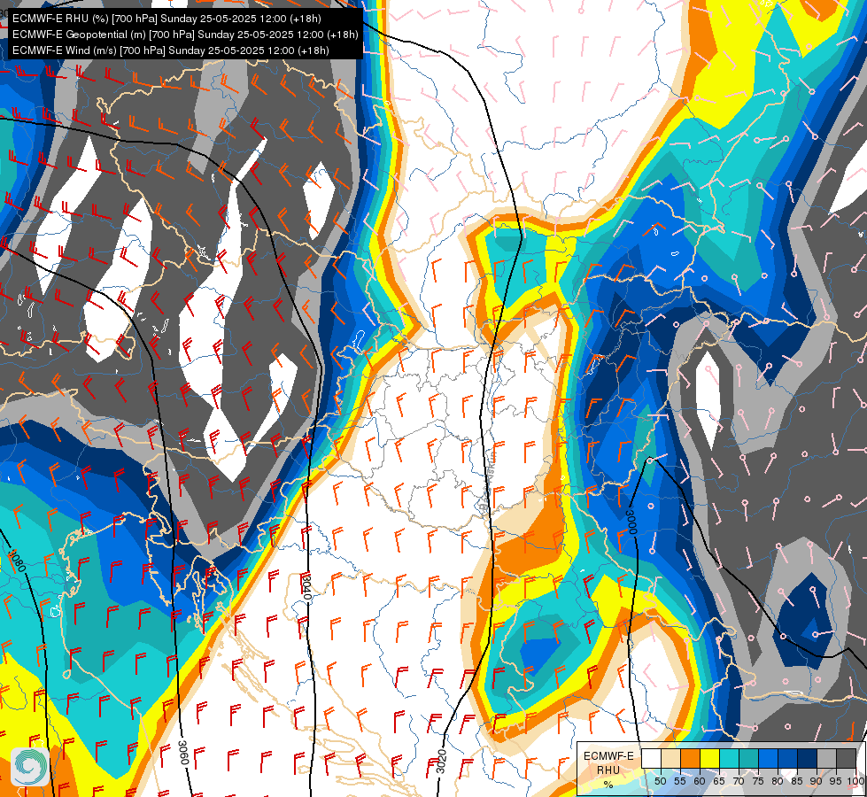Select the beige 50-55 legend swatch
The width and height of the screenshot is (867, 797).
point(670,758)
